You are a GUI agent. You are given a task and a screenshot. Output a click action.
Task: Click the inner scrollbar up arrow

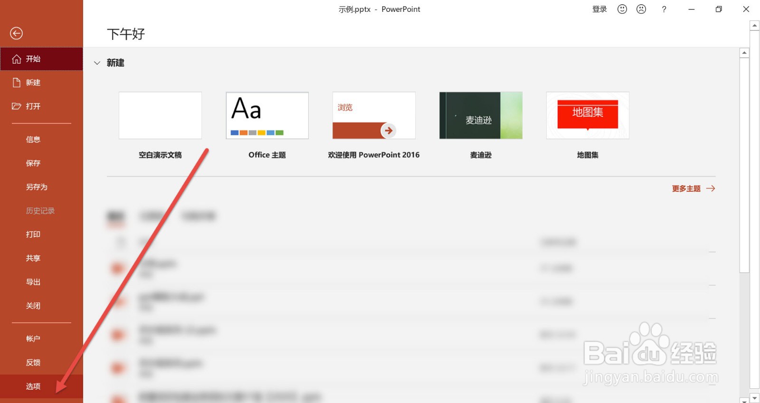[x=744, y=53]
